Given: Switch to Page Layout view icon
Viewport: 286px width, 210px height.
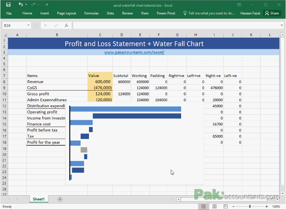Looking at the screenshot, I should tap(214, 206).
